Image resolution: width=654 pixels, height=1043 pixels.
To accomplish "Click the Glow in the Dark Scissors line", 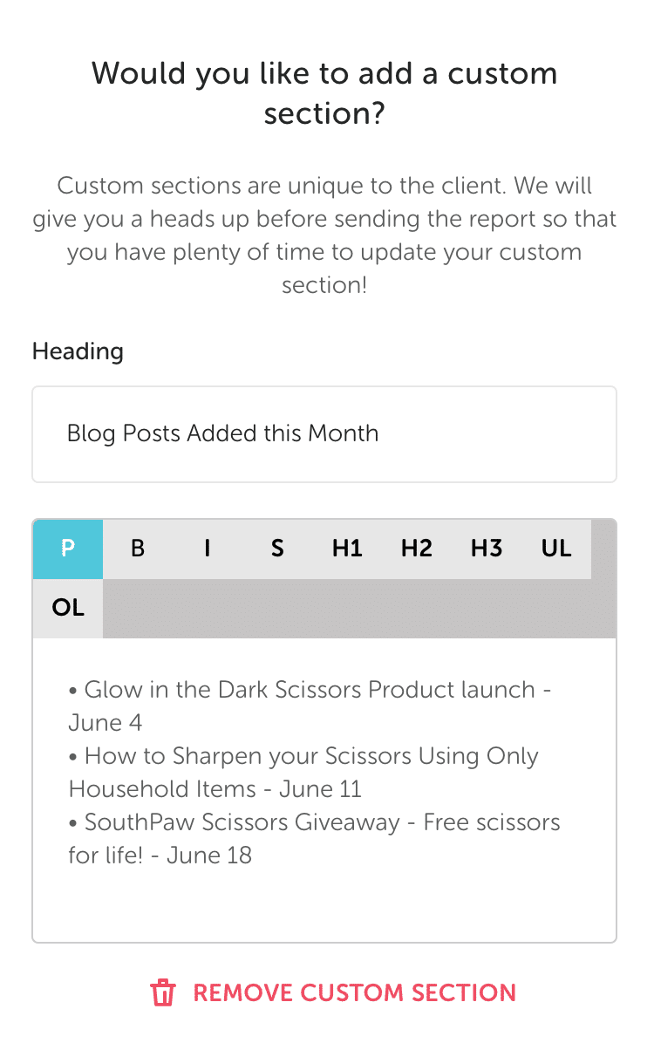I will (x=310, y=690).
